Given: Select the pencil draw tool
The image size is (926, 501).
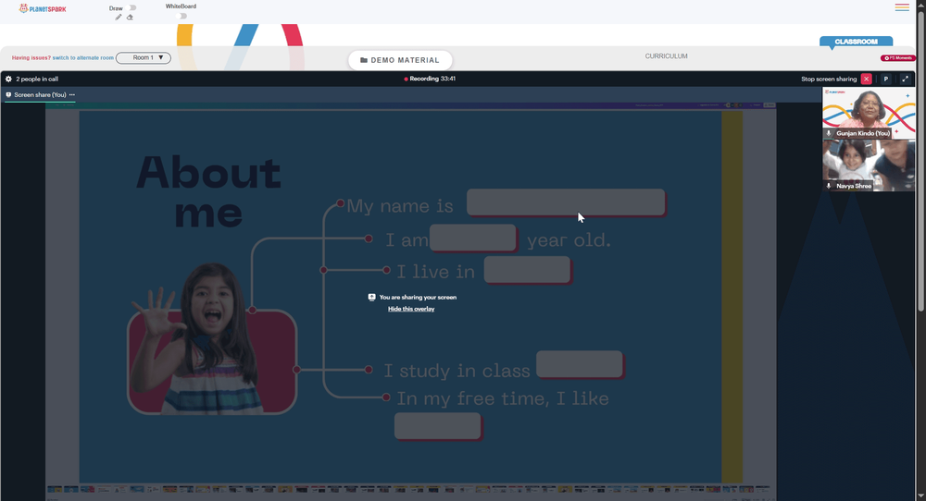Looking at the screenshot, I should 119,17.
